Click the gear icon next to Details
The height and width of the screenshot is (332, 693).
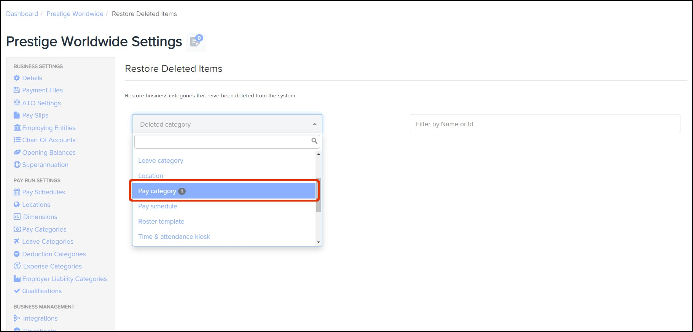click(x=17, y=78)
